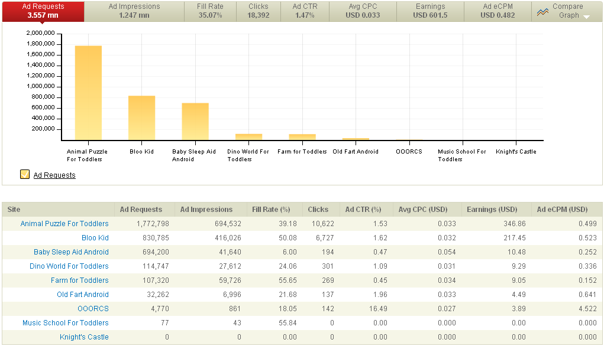Select the Ad Impressions metric tab

click(x=134, y=11)
